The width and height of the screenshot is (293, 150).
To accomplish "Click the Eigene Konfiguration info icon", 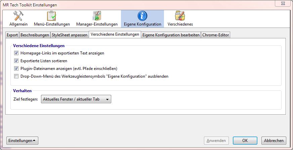I will click(x=142, y=16).
